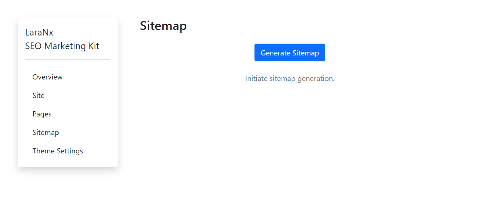Click inside the white sidebar panel
This screenshot has width=486, height=224.
[67, 163]
